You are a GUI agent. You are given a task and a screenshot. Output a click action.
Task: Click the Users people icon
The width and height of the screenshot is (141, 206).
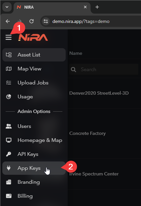coord(9,126)
